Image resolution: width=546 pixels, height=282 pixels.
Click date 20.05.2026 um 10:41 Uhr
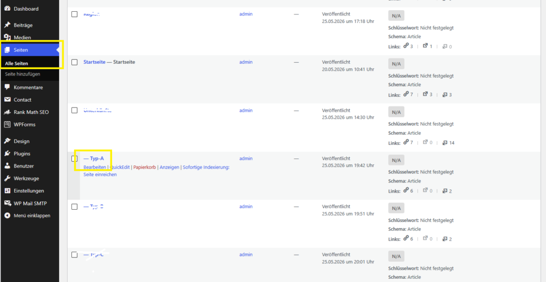[x=348, y=69]
